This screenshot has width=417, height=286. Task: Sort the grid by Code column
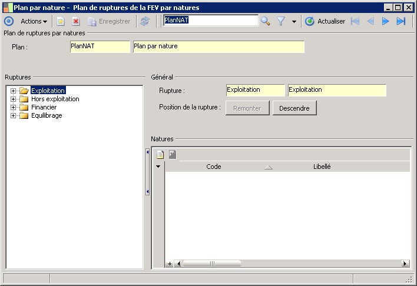tap(214, 167)
